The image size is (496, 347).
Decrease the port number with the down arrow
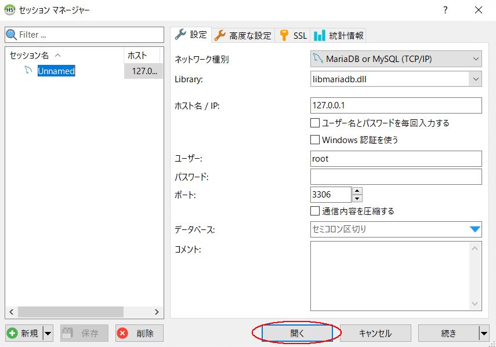point(357,198)
